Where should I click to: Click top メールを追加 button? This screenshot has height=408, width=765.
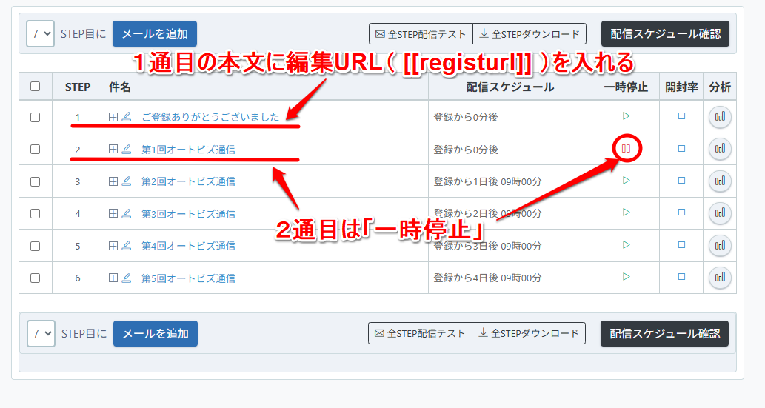(155, 33)
